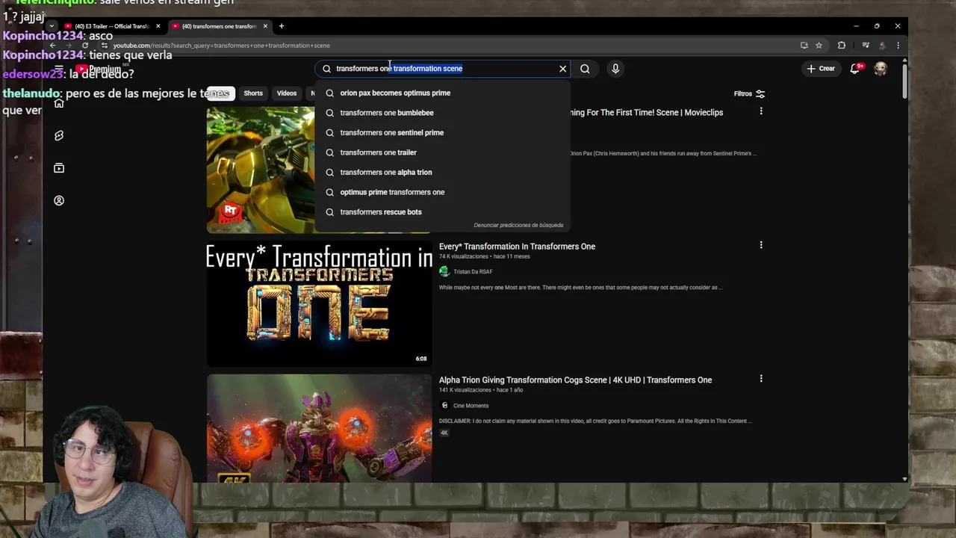Viewport: 956px width, 538px height.
Task: Open Chrome profile avatar in toolbar
Action: pos(882,46)
